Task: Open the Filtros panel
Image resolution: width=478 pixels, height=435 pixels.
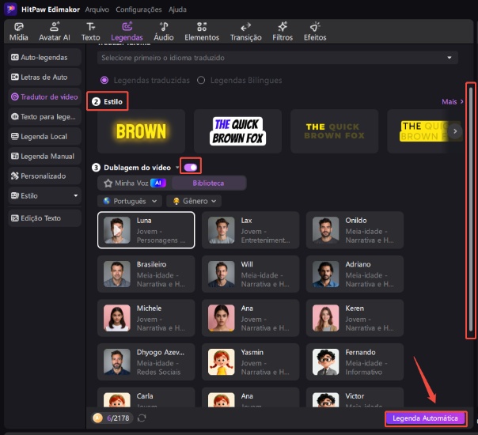Action: tap(283, 32)
